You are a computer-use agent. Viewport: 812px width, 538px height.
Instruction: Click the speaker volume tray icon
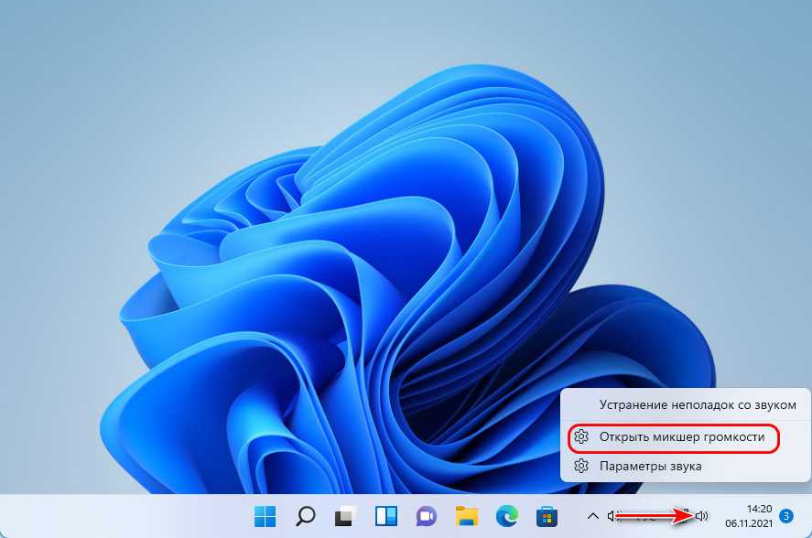point(702,516)
